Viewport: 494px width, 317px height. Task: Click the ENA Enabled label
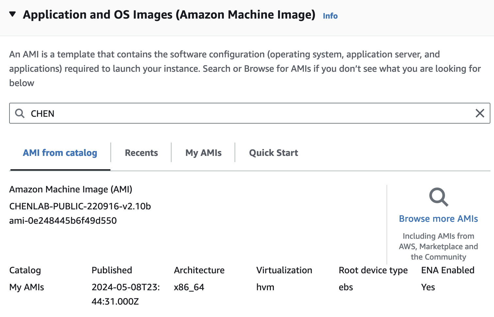[448, 270]
